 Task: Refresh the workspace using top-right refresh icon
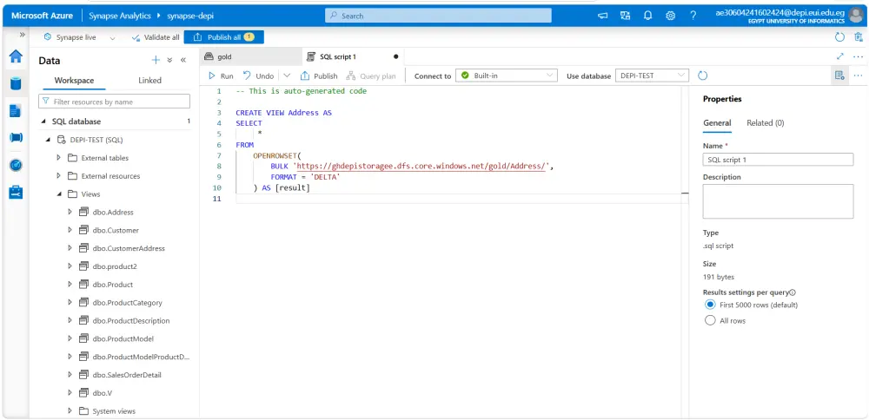(x=839, y=37)
